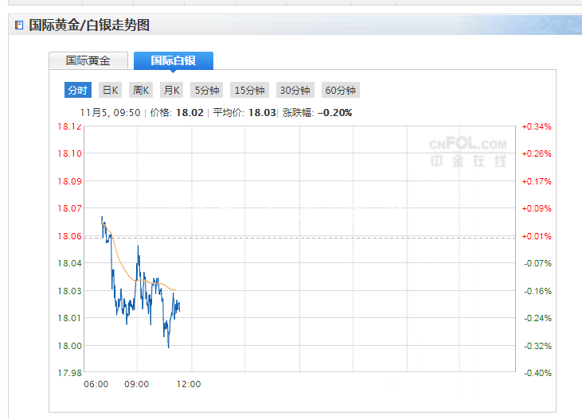Click the +0.34% percentage label

(537, 126)
